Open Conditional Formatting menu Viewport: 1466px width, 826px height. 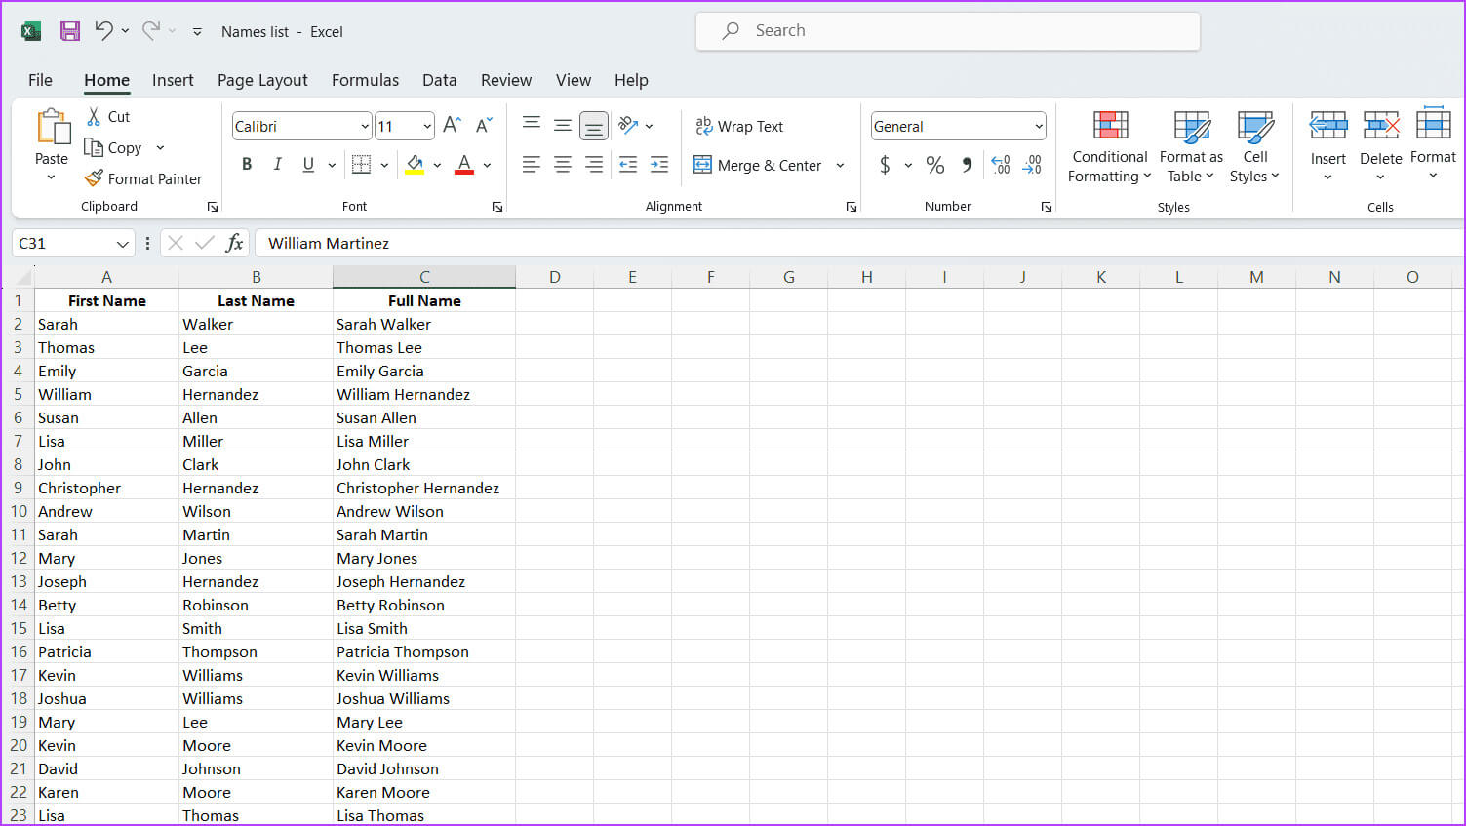(1109, 146)
